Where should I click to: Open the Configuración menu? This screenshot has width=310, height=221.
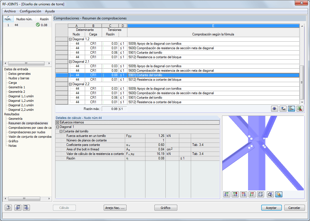tap(30, 11)
